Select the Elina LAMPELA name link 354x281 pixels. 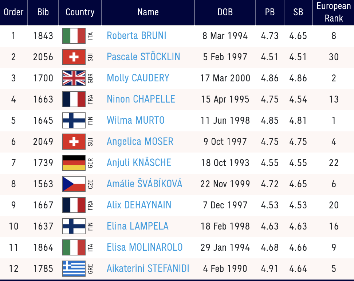[138, 226]
